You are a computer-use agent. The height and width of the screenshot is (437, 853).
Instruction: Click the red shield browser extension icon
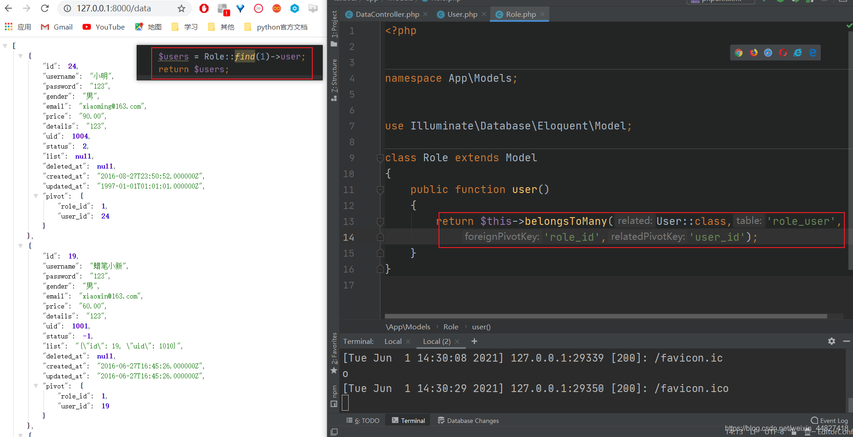click(204, 8)
